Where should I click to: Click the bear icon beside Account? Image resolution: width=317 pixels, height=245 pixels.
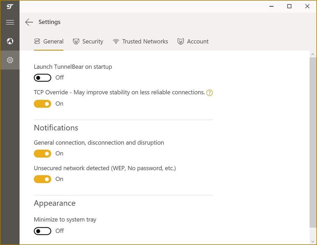point(181,41)
